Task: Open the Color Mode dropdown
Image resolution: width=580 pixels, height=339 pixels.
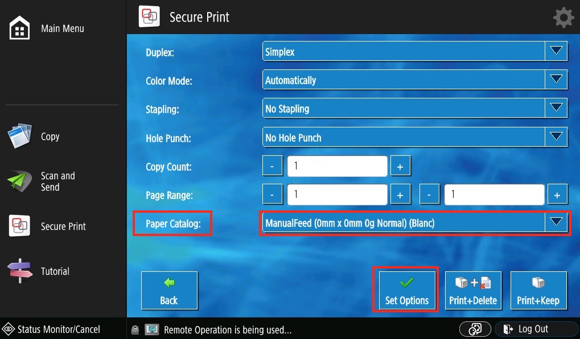Action: [x=556, y=80]
